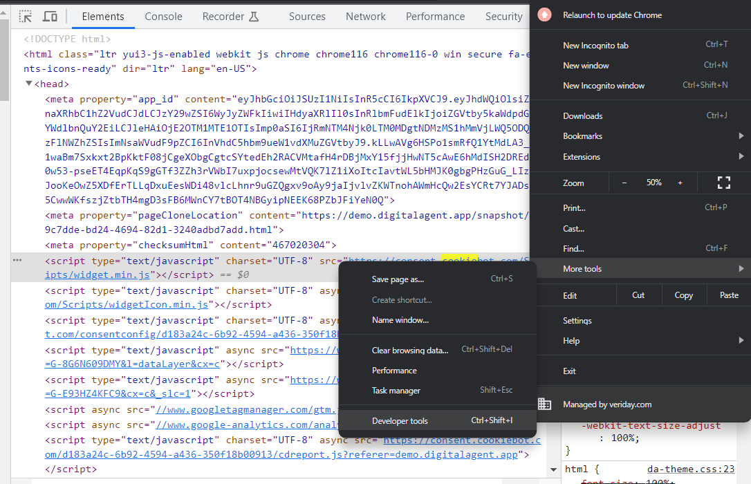Screen dimensions: 751x484
Task: Click the -webkit-text-size-adjust CSS property
Action: pos(651,426)
